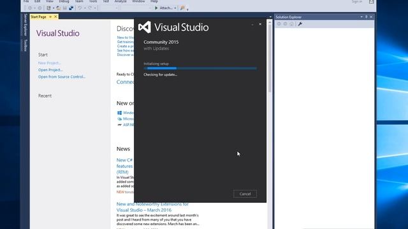
Task: Click the Solution Explorer Properties wrench icon
Action: 300,24
